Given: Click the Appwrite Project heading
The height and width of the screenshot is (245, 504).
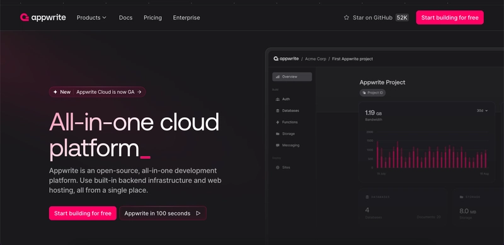Looking at the screenshot, I should click(382, 83).
